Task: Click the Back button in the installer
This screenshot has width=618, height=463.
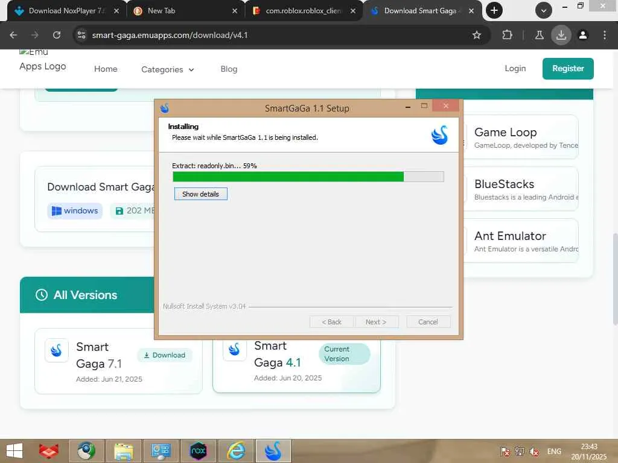Action: coord(332,322)
